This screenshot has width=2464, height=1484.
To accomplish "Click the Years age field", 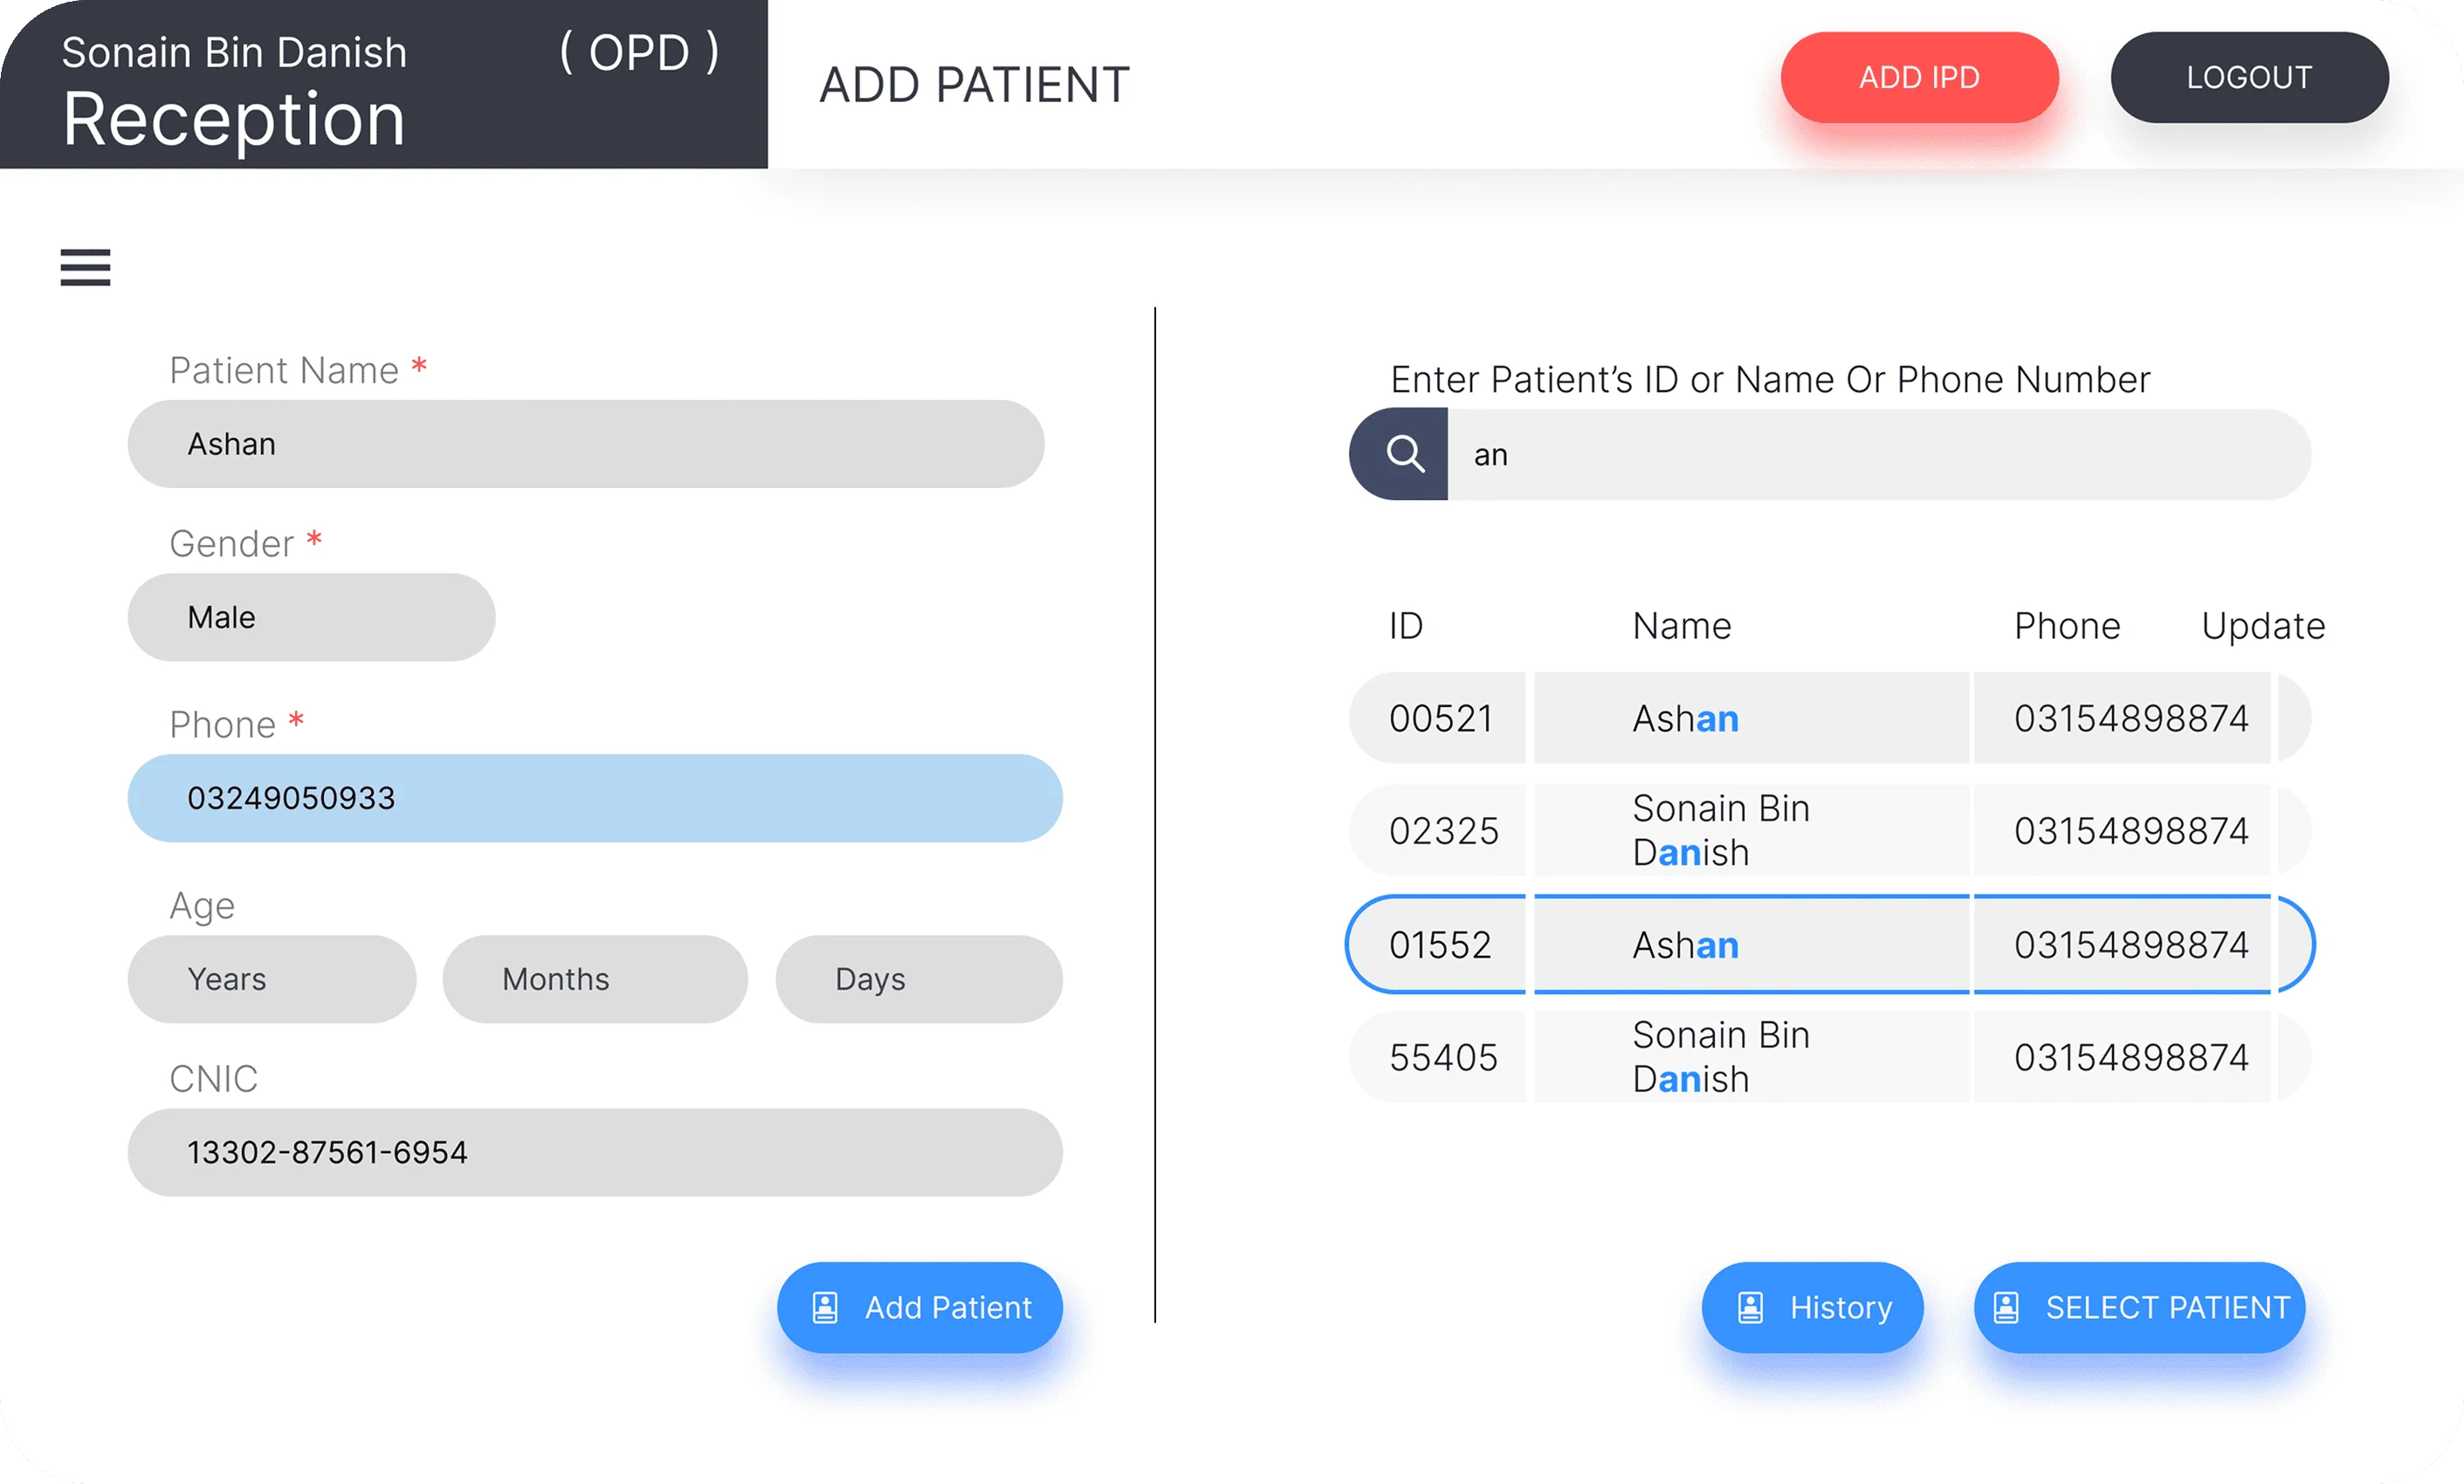I will point(271,979).
